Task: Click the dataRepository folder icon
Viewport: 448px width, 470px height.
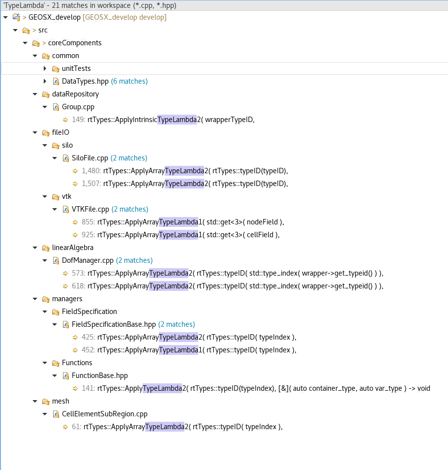Action: (46, 94)
